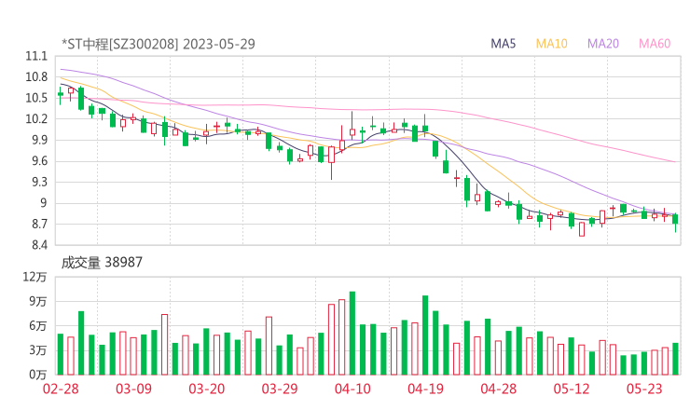
Task: Click the 9.6 price axis label
Action: tap(39, 161)
